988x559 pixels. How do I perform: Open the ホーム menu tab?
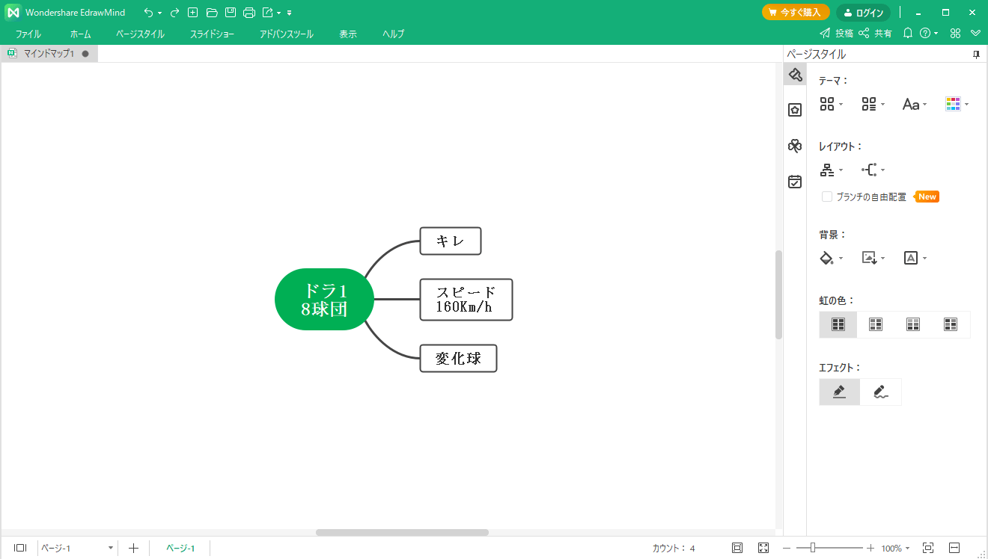[80, 34]
